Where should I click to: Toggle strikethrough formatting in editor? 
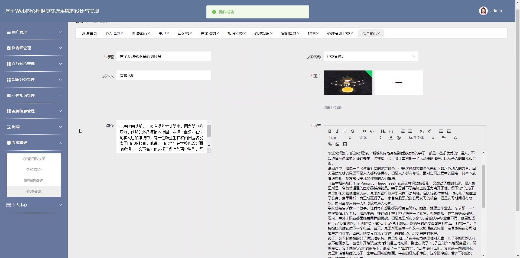(353, 131)
